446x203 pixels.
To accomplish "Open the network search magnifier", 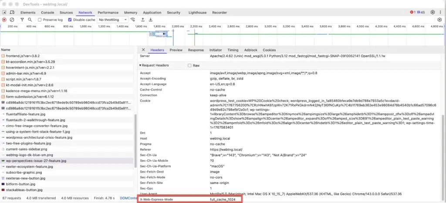I will (30, 20).
